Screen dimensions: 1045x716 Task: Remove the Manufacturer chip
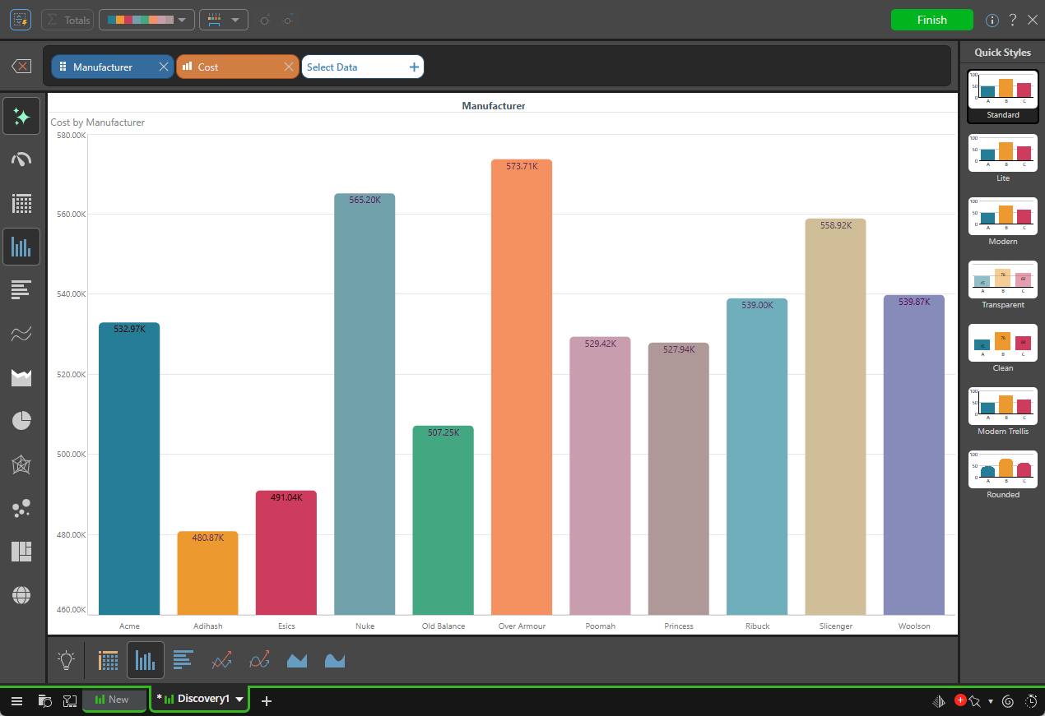point(164,67)
